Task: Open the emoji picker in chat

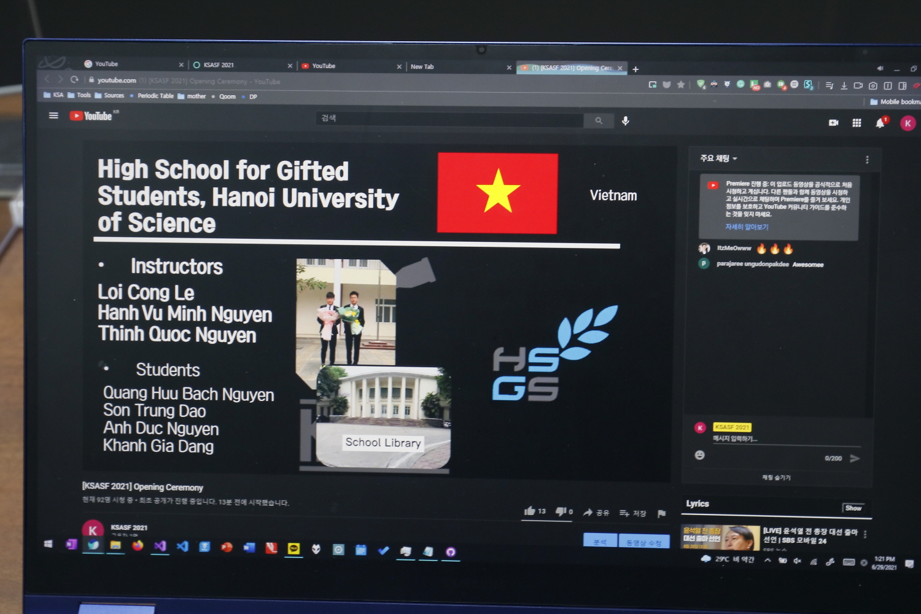Action: [699, 455]
